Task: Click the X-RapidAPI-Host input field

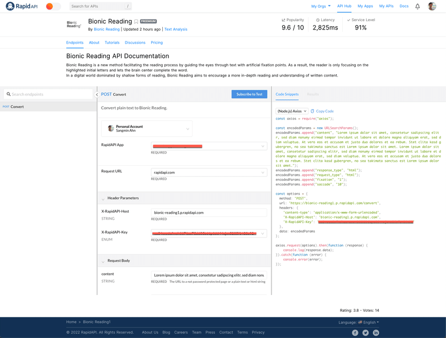Action: pyautogui.click(x=209, y=213)
